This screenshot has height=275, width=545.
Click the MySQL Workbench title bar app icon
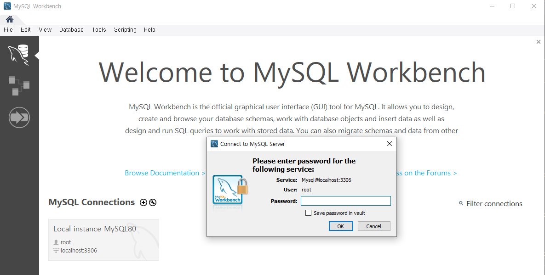click(7, 6)
